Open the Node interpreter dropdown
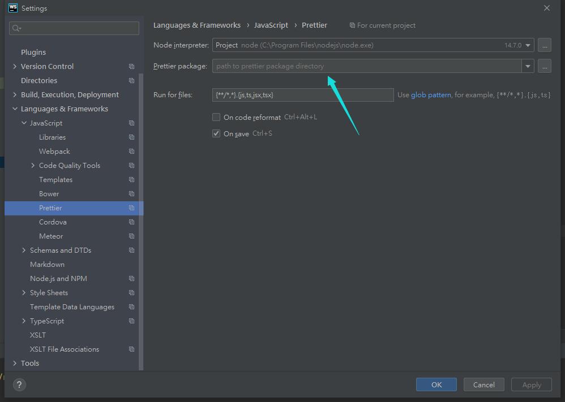Screen dimensions: 565x402 pyautogui.click(x=528, y=45)
